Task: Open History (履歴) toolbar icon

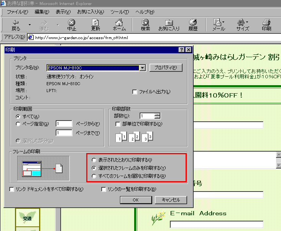Action: [x=193, y=25]
